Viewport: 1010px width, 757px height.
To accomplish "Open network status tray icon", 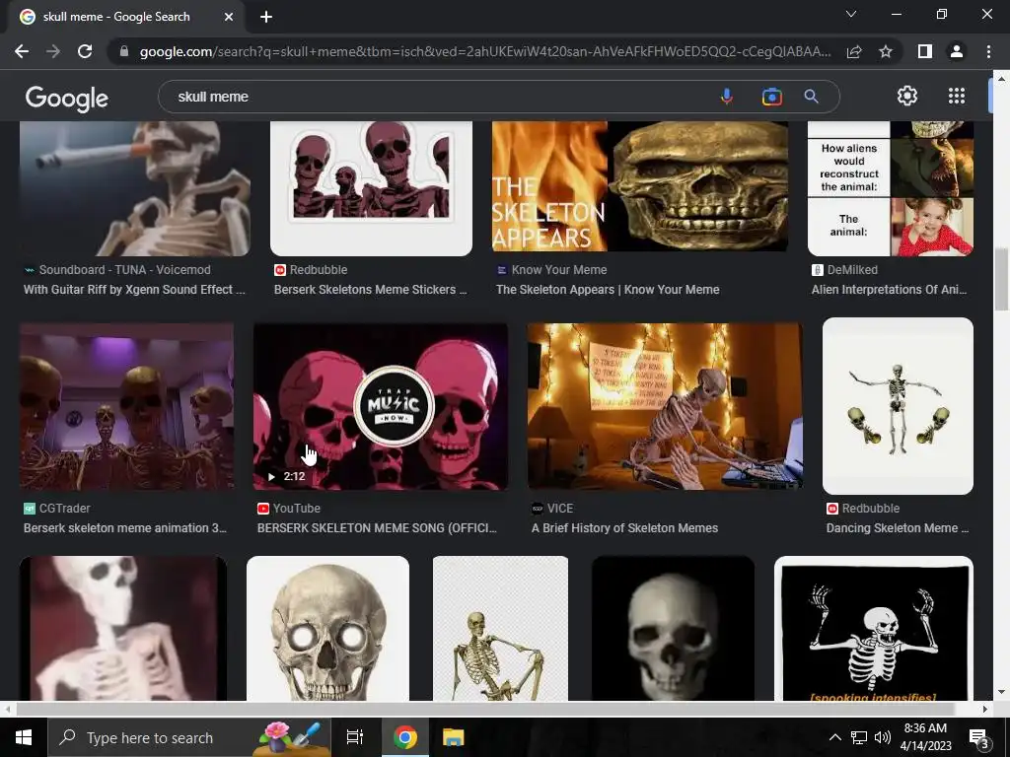I will click(859, 737).
